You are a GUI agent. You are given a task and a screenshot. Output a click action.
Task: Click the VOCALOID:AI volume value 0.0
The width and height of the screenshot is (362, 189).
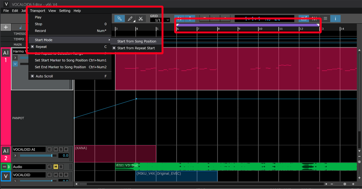coord(63,155)
